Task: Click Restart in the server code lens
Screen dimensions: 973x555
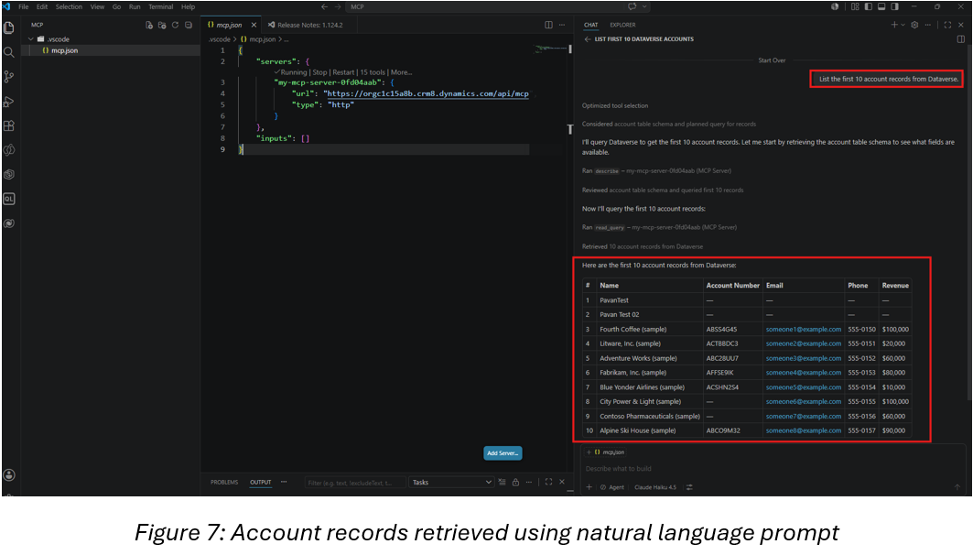Action: coord(343,72)
